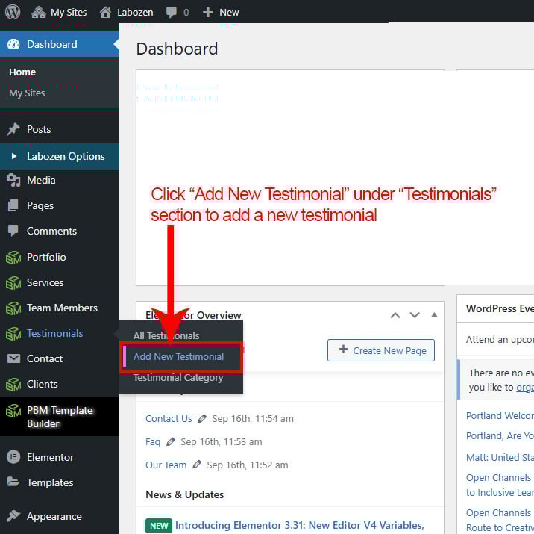Image resolution: width=534 pixels, height=534 pixels.
Task: Edit Contact Us via pencil icon
Action: pos(203,418)
